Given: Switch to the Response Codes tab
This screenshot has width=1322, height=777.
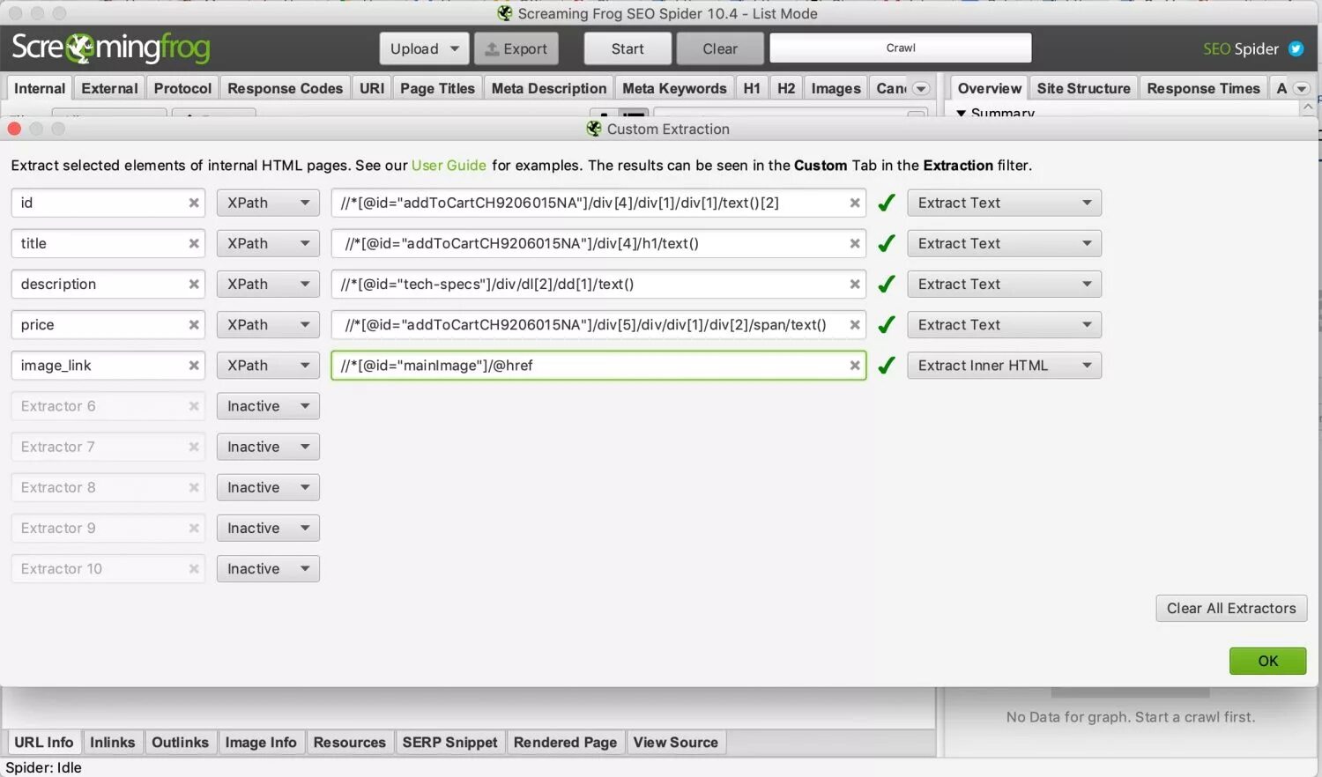Looking at the screenshot, I should 285,88.
